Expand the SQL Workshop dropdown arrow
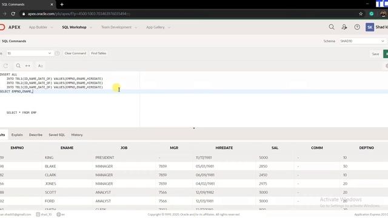The height and width of the screenshot is (218, 388). click(x=91, y=27)
